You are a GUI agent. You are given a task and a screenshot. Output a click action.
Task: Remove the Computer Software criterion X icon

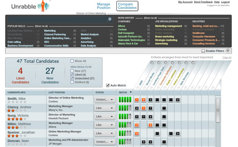(172, 63)
